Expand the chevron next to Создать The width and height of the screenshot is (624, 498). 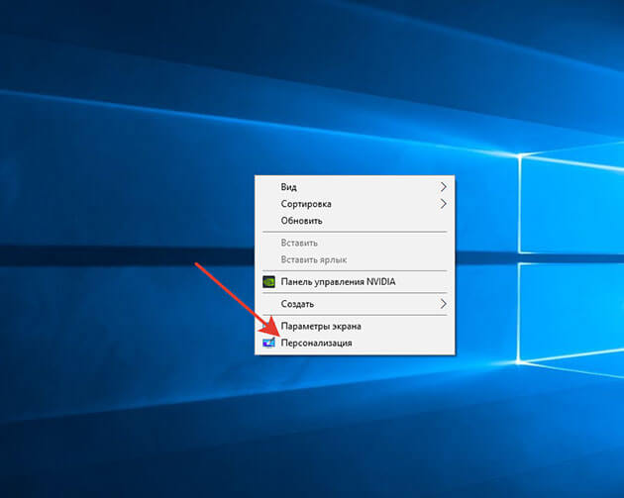click(x=444, y=304)
